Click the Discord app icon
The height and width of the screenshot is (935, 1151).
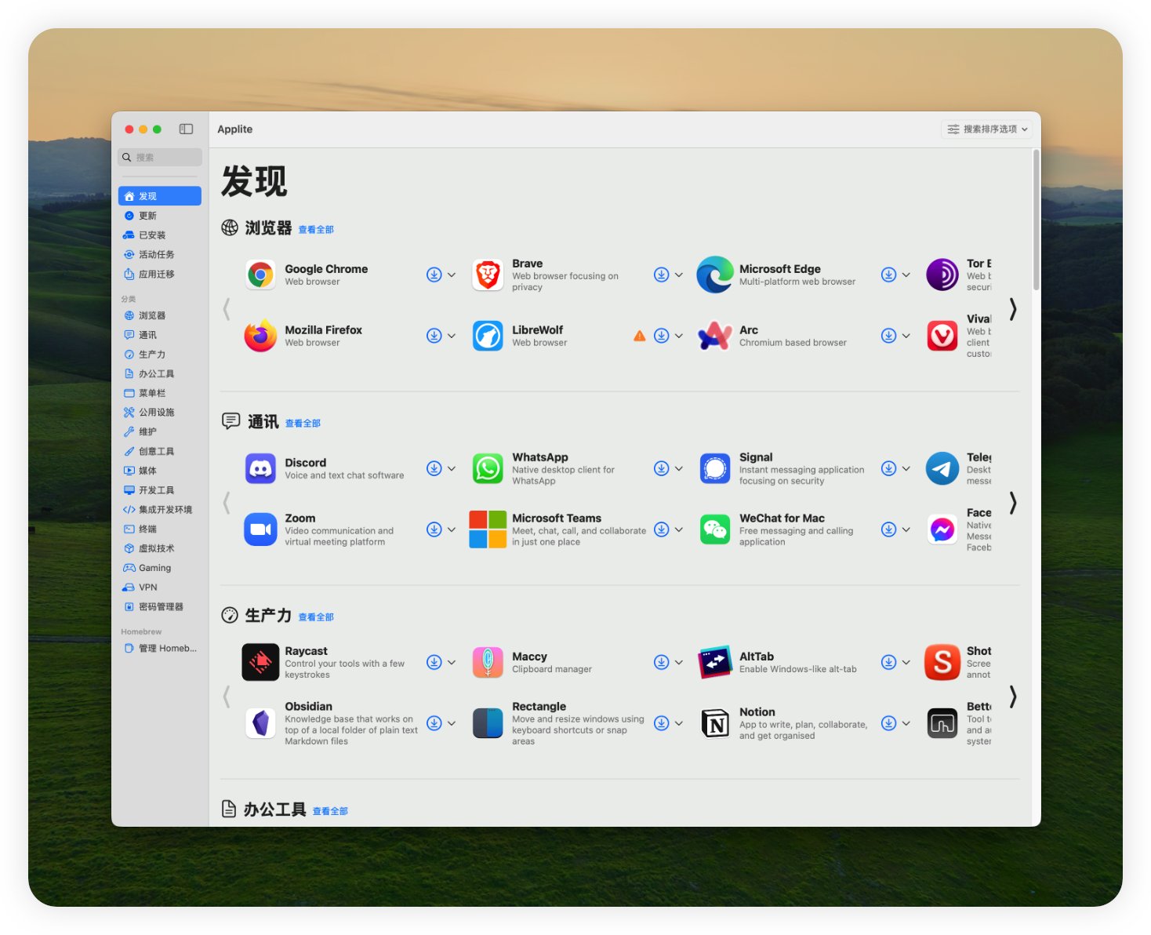pyautogui.click(x=260, y=468)
